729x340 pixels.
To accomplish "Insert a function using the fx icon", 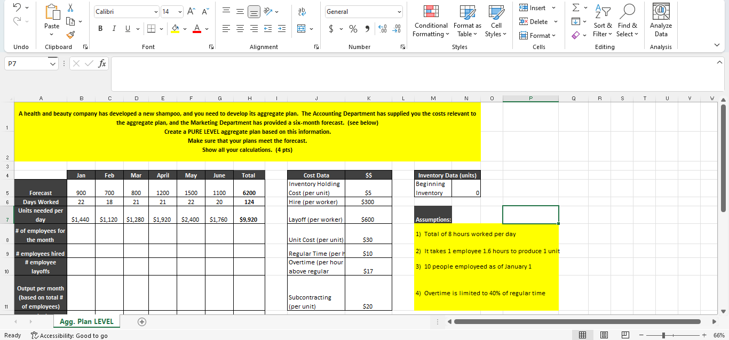I will (x=101, y=63).
